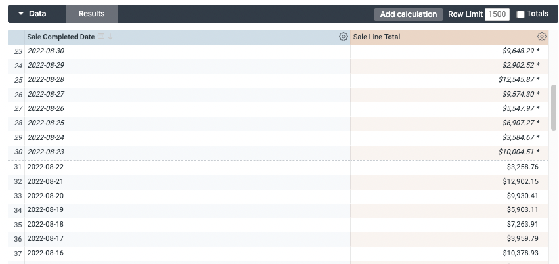Click the 2022-08-22 date cell
Viewport: 559px width, 264px height.
pyautogui.click(x=45, y=167)
